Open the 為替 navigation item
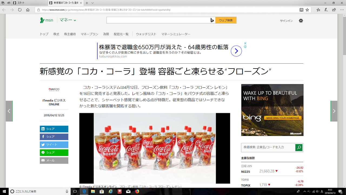The width and height of the screenshot is (346, 195). (106, 34)
